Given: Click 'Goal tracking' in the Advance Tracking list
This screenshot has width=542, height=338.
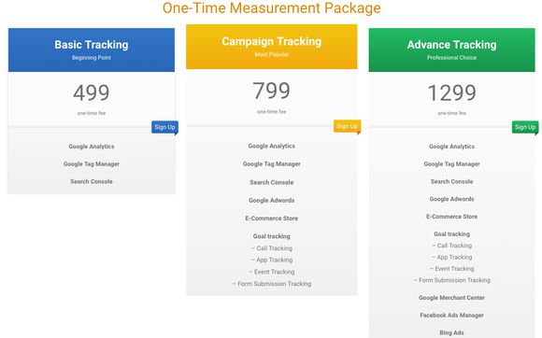Looking at the screenshot, I should click(x=451, y=234).
